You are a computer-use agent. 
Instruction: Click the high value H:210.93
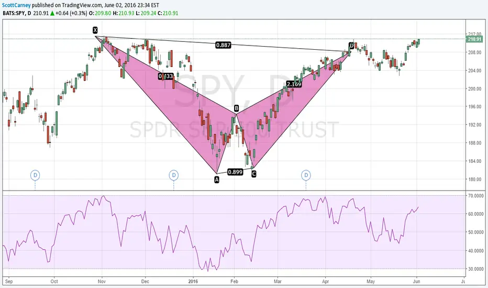click(123, 14)
